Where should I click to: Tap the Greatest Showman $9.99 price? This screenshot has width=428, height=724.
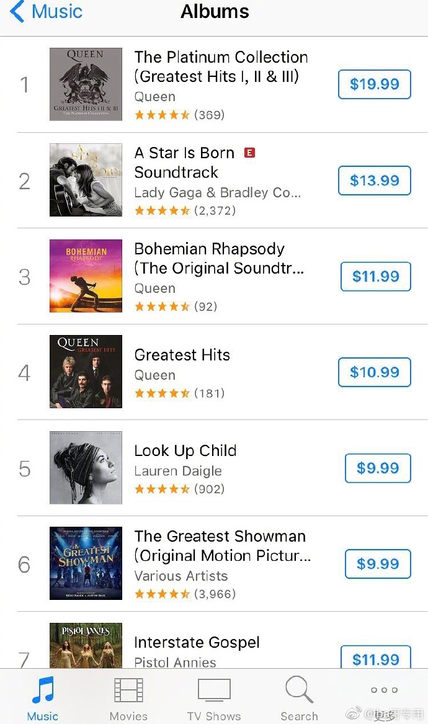[377, 564]
